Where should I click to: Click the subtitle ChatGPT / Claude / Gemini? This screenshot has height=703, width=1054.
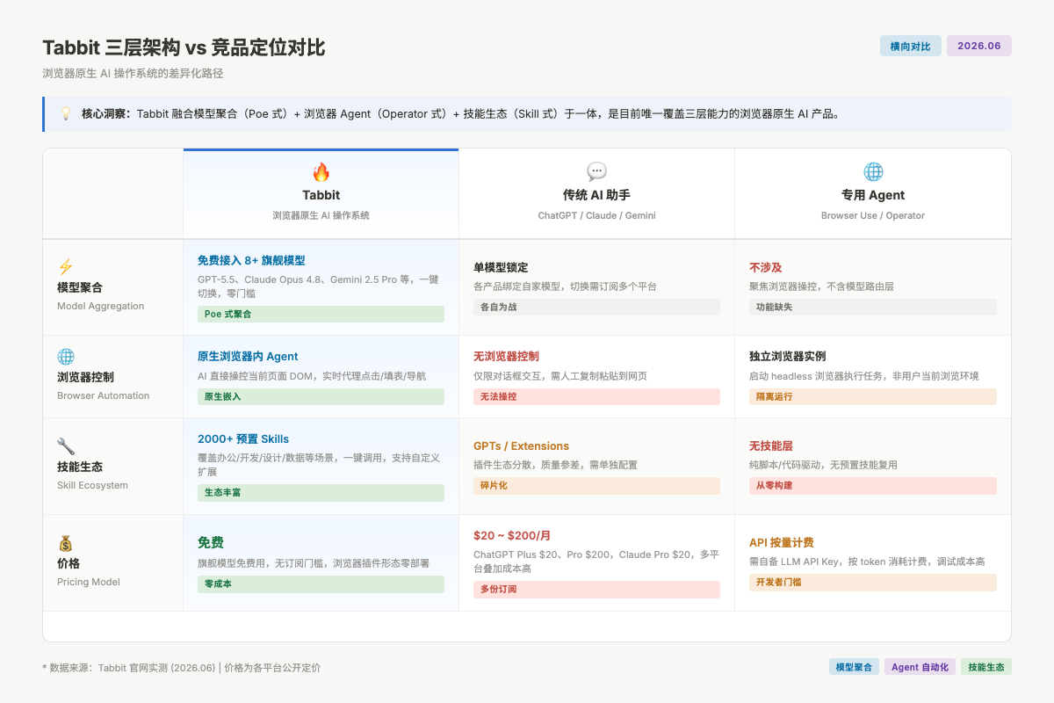(x=596, y=216)
